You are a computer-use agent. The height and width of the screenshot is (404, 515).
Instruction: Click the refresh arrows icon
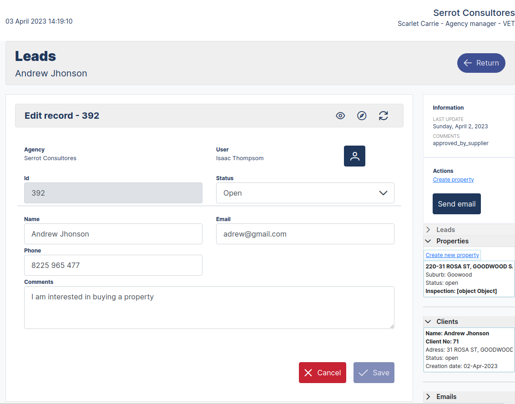tap(384, 116)
